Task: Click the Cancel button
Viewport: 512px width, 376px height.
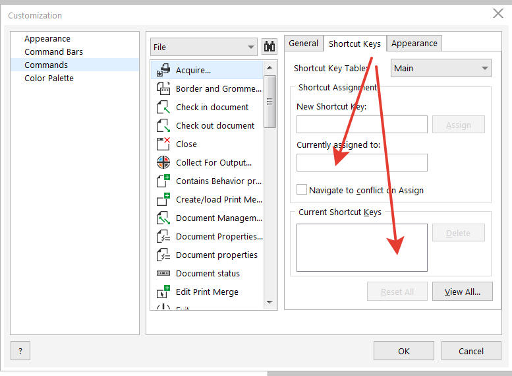Action: point(471,351)
